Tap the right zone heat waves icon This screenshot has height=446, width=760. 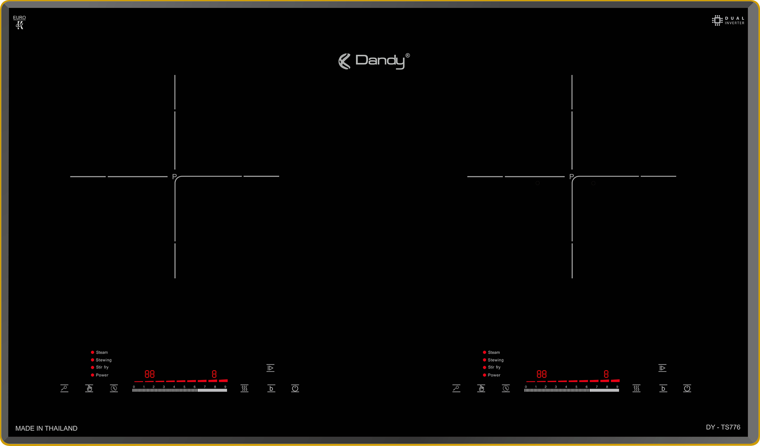pyautogui.click(x=636, y=388)
